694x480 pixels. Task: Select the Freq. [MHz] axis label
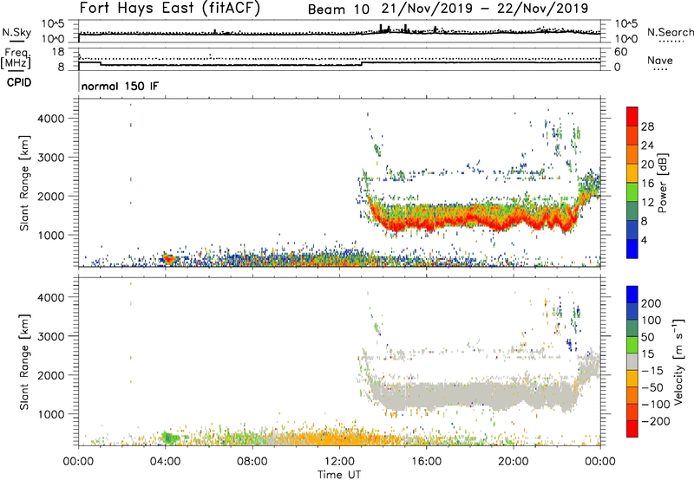click(x=16, y=59)
